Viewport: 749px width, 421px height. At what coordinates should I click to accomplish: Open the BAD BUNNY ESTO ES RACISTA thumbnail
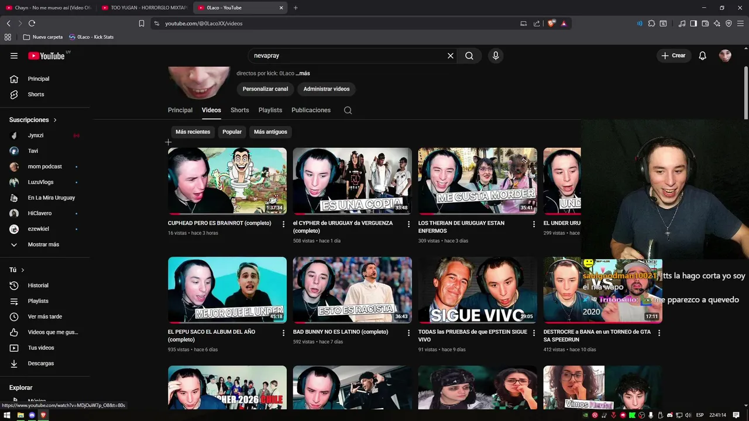pos(352,289)
